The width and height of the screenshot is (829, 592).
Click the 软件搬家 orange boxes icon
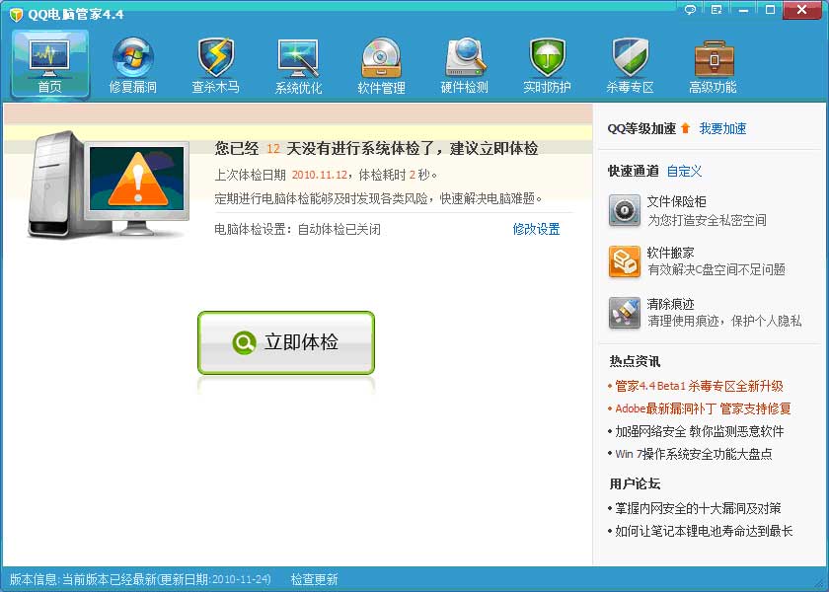point(625,261)
